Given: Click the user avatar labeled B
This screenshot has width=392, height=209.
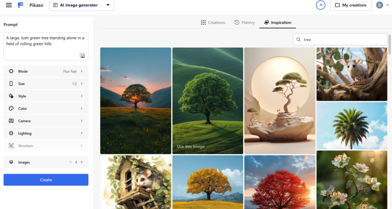Looking at the screenshot, I should (379, 5).
